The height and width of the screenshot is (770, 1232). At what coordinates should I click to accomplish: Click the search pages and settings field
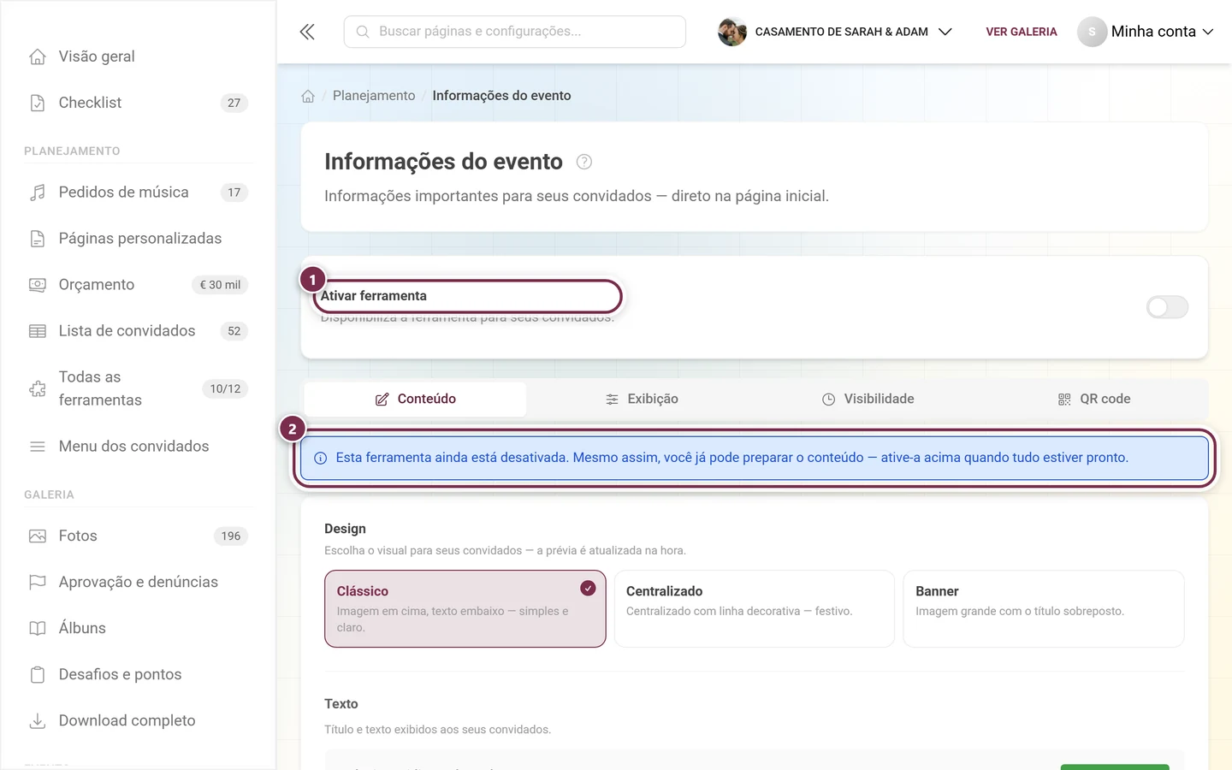tap(515, 32)
